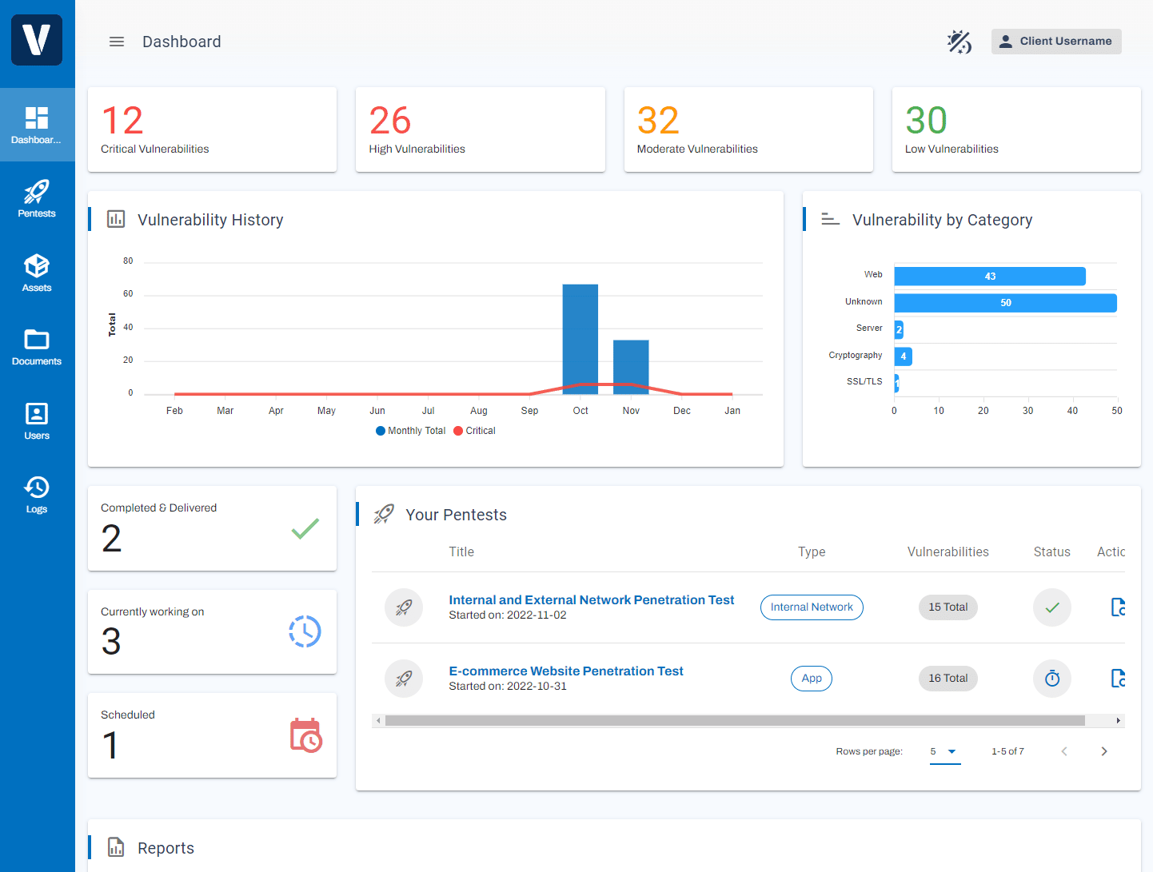The width and height of the screenshot is (1153, 872).
Task: Go to the Assets page
Action: [37, 273]
